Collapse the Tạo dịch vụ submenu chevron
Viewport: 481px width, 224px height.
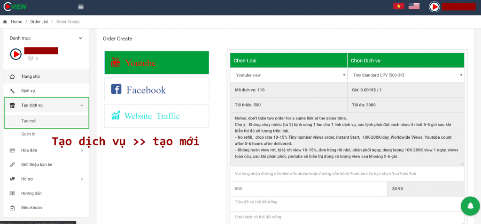point(82,105)
